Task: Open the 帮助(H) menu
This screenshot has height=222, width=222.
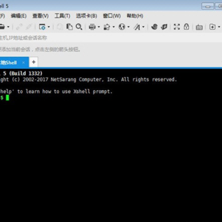Action: pyautogui.click(x=135, y=16)
